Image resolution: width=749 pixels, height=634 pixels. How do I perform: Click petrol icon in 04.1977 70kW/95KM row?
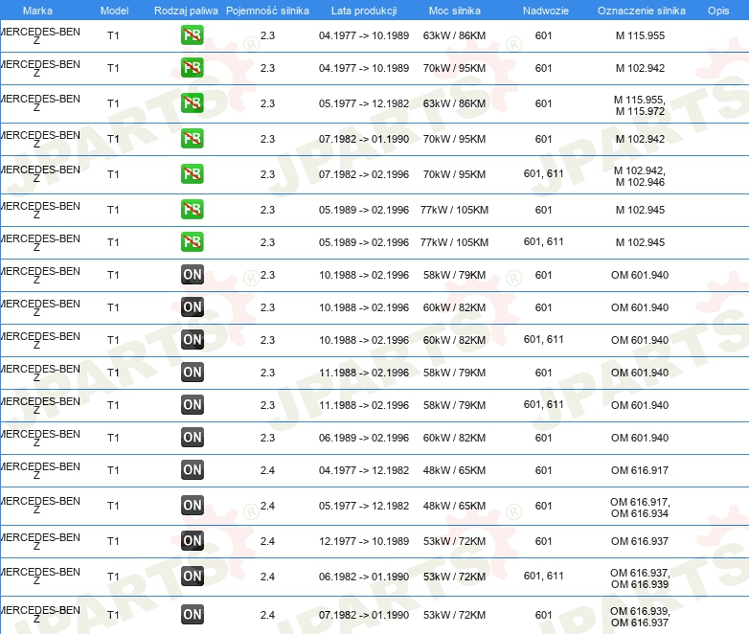coord(192,68)
